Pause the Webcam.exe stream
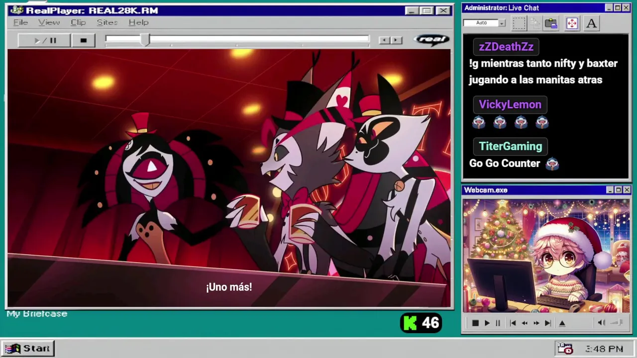The width and height of the screenshot is (637, 358). click(498, 323)
